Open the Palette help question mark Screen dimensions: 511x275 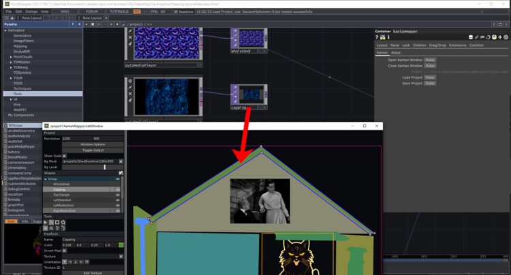pyautogui.click(x=73, y=24)
